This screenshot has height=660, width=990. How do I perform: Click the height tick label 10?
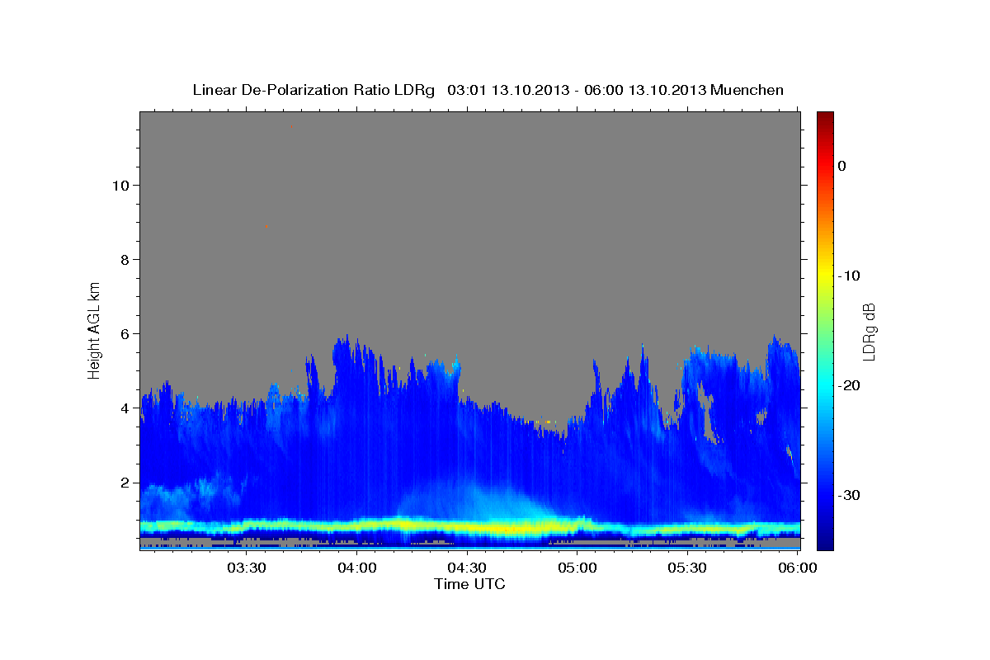(119, 186)
